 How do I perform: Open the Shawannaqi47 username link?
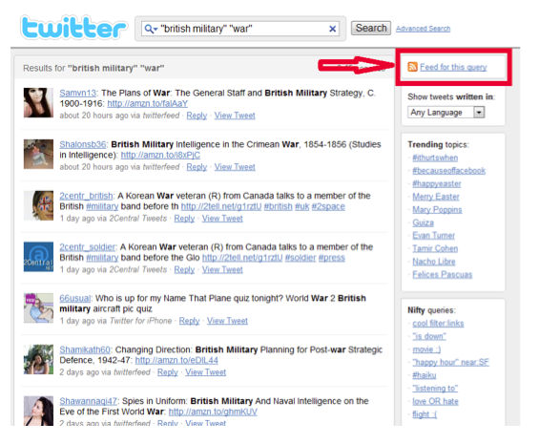[x=89, y=401]
